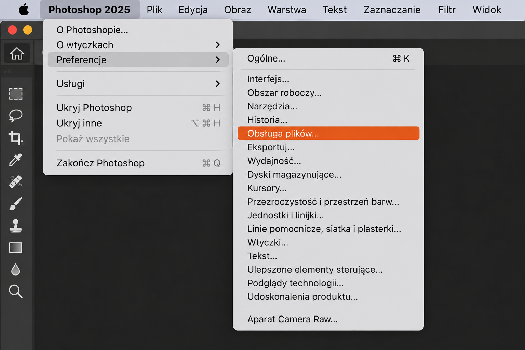Screen dimensions: 525x350
Task: Open the Apple menu
Action: pos(24,10)
